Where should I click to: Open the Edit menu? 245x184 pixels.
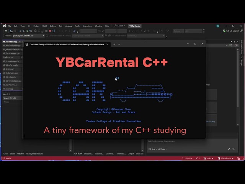click(x=16, y=26)
